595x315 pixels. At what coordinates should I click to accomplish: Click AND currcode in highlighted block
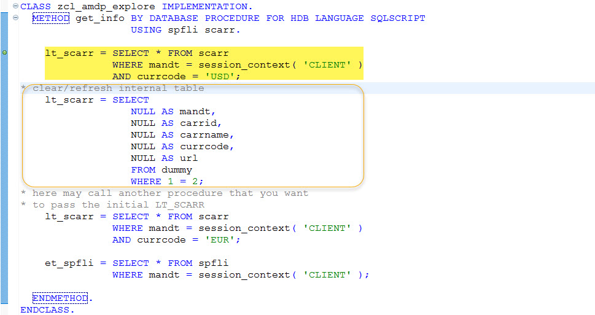149,76
